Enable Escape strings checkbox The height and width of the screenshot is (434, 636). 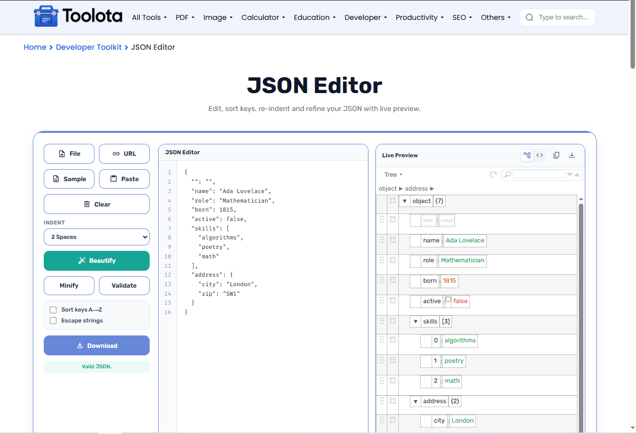(53, 321)
